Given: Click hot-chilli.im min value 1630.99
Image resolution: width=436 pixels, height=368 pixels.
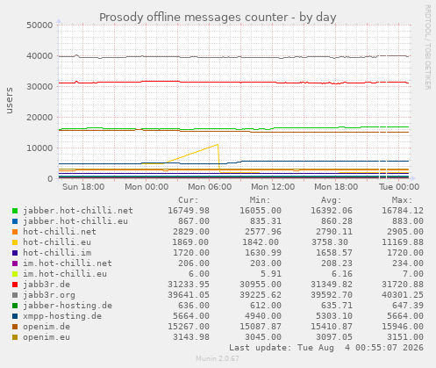Looking at the screenshot, I should (263, 253).
